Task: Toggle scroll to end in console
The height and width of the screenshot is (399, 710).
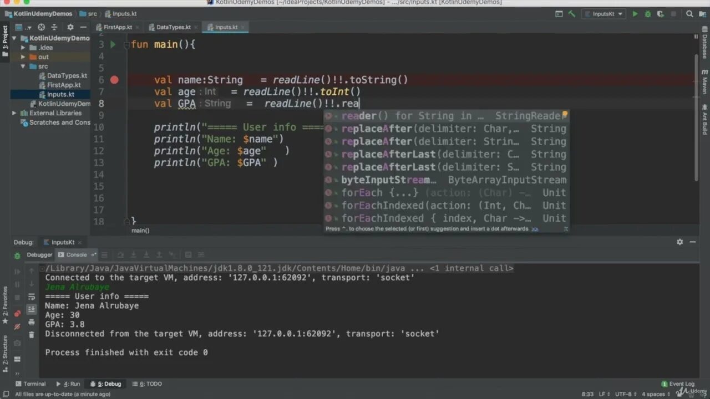Action: click(32, 309)
